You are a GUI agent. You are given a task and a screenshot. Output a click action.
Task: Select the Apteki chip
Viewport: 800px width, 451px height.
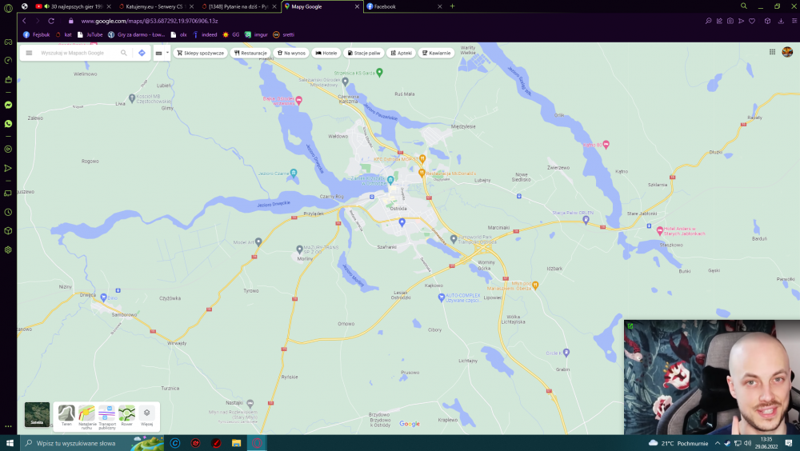click(401, 53)
